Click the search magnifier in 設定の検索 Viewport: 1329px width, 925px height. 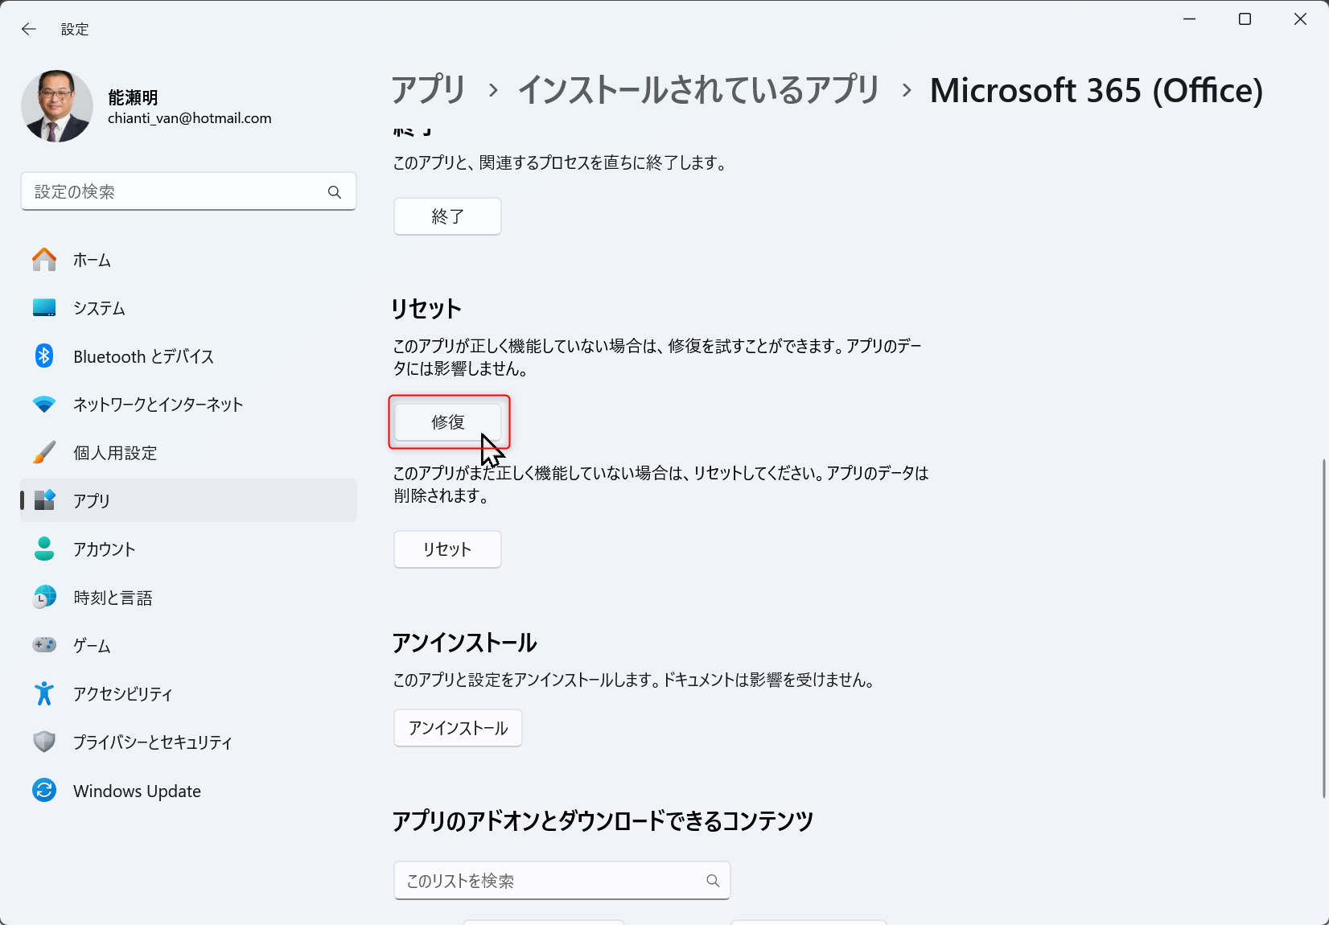(x=335, y=192)
